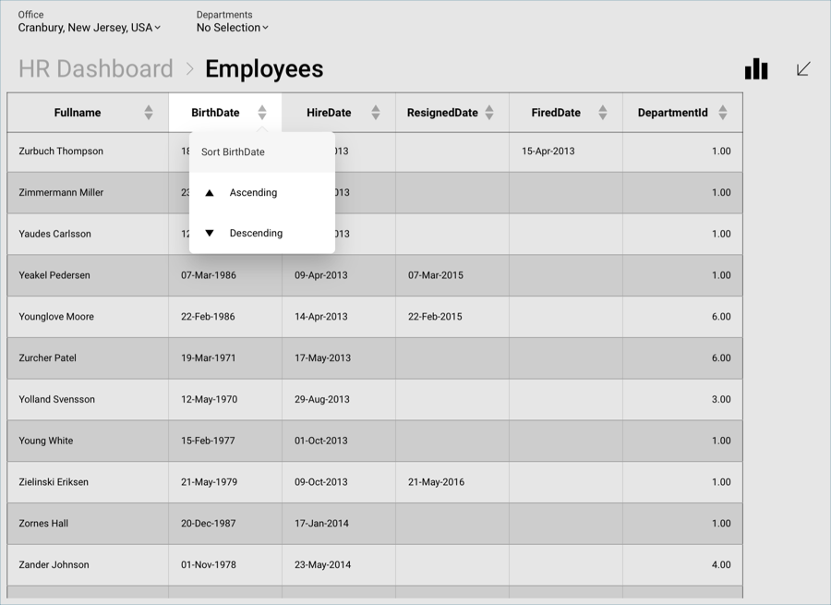
Task: Click the FiredDate column header label
Action: click(x=556, y=113)
